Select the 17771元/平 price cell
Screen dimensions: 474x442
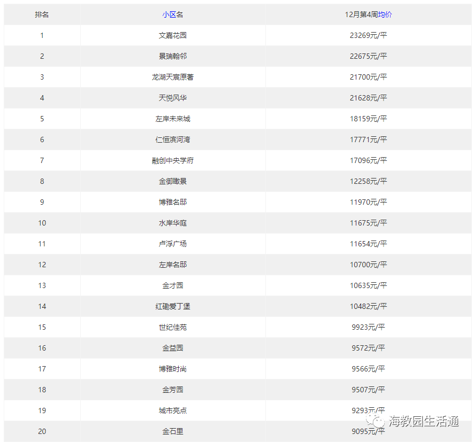point(369,139)
